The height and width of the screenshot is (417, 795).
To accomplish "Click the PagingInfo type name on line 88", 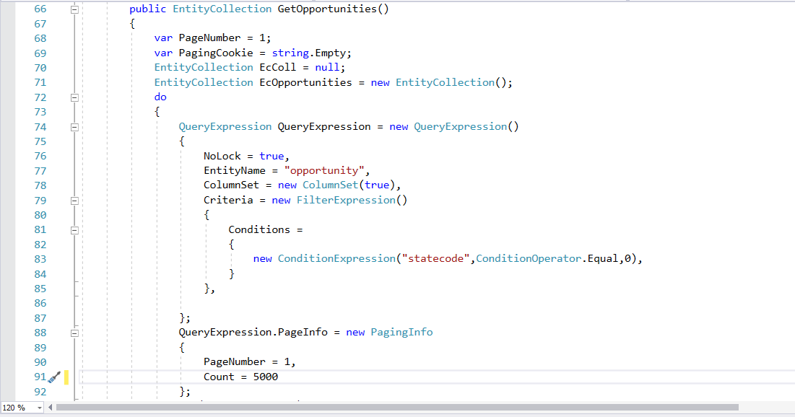I will point(401,332).
